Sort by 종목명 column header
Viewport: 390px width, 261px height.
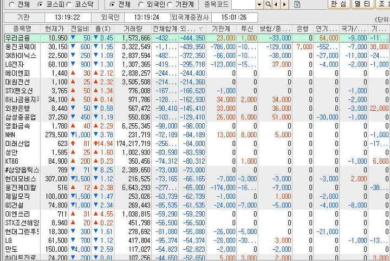coord(22,29)
